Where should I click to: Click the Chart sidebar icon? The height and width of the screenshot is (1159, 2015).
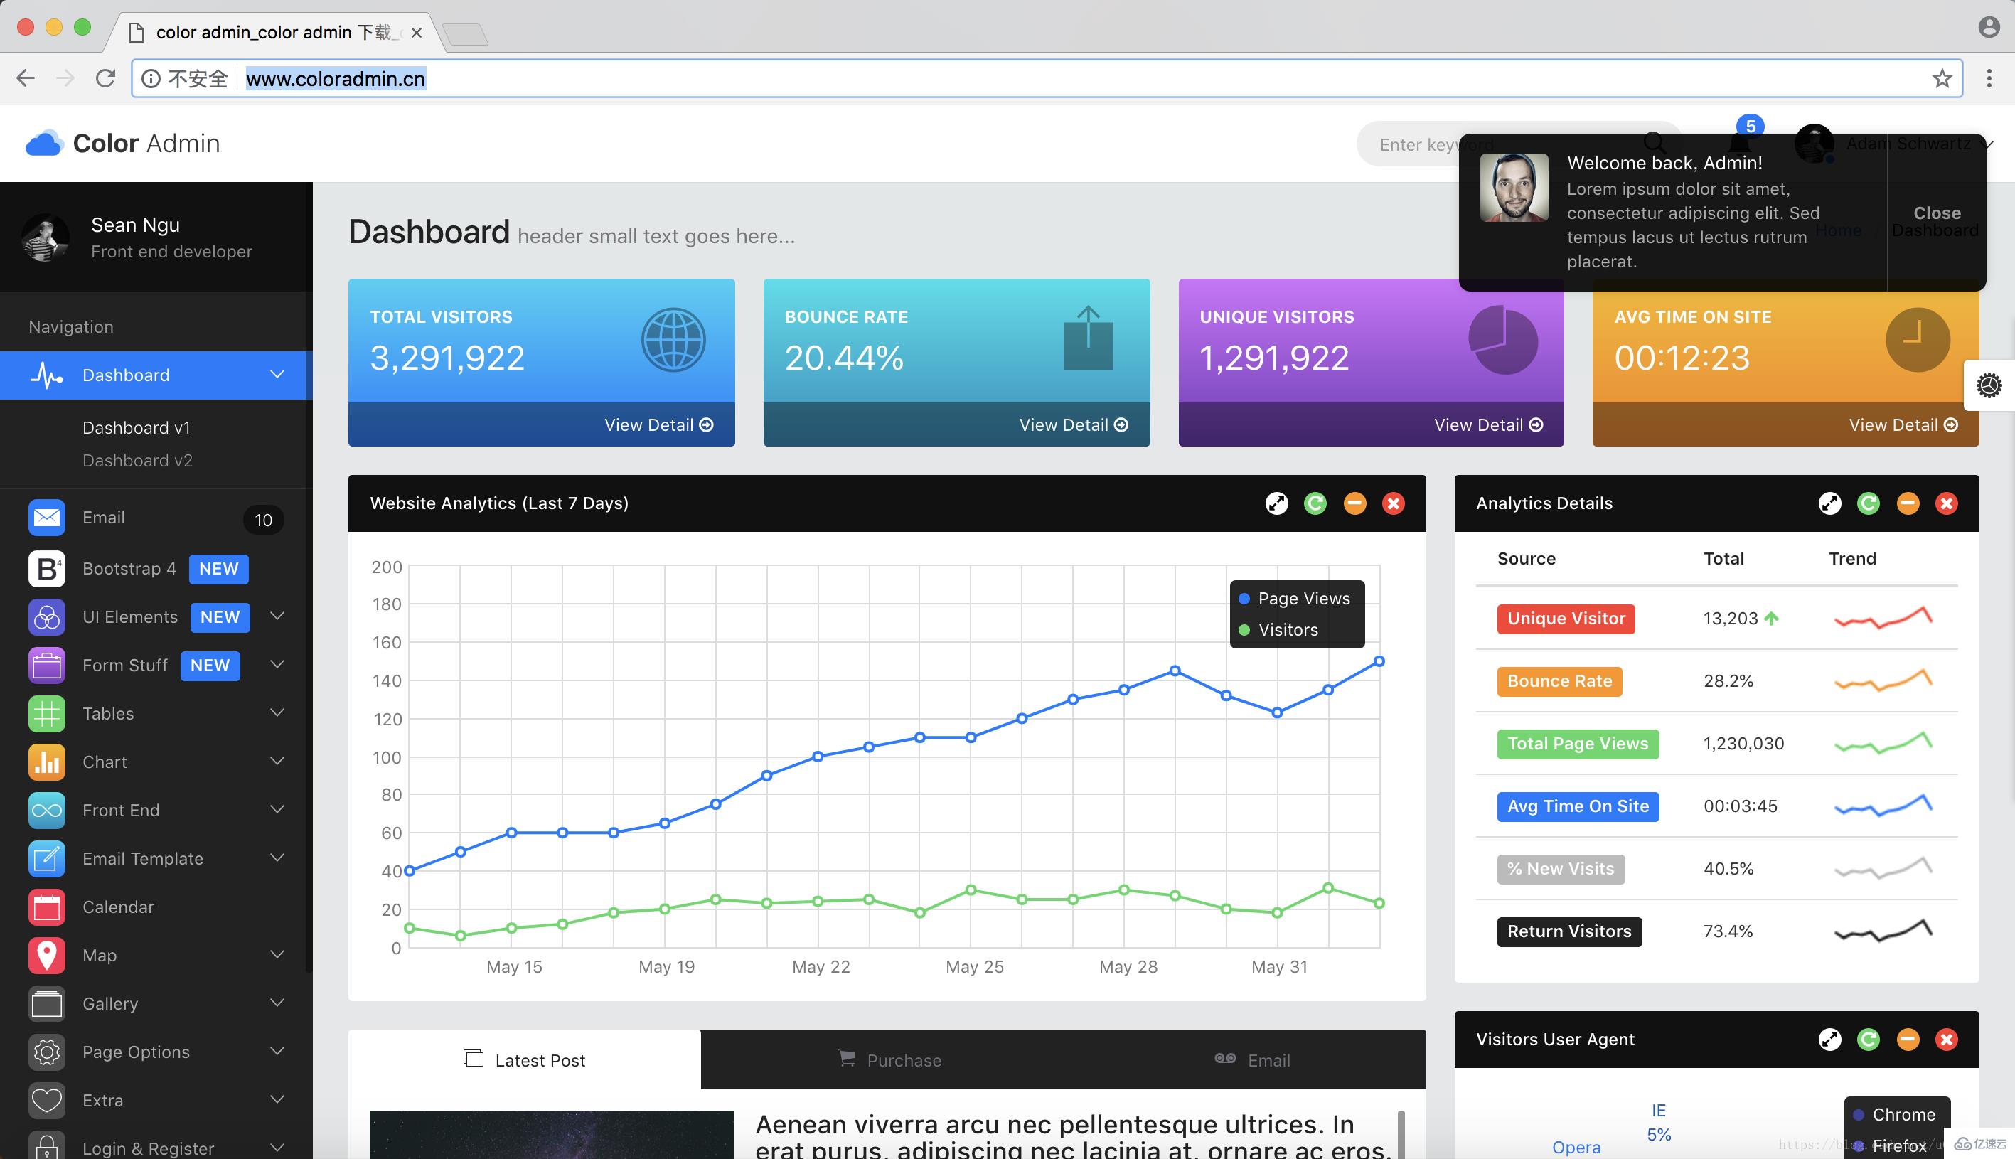[x=46, y=760]
